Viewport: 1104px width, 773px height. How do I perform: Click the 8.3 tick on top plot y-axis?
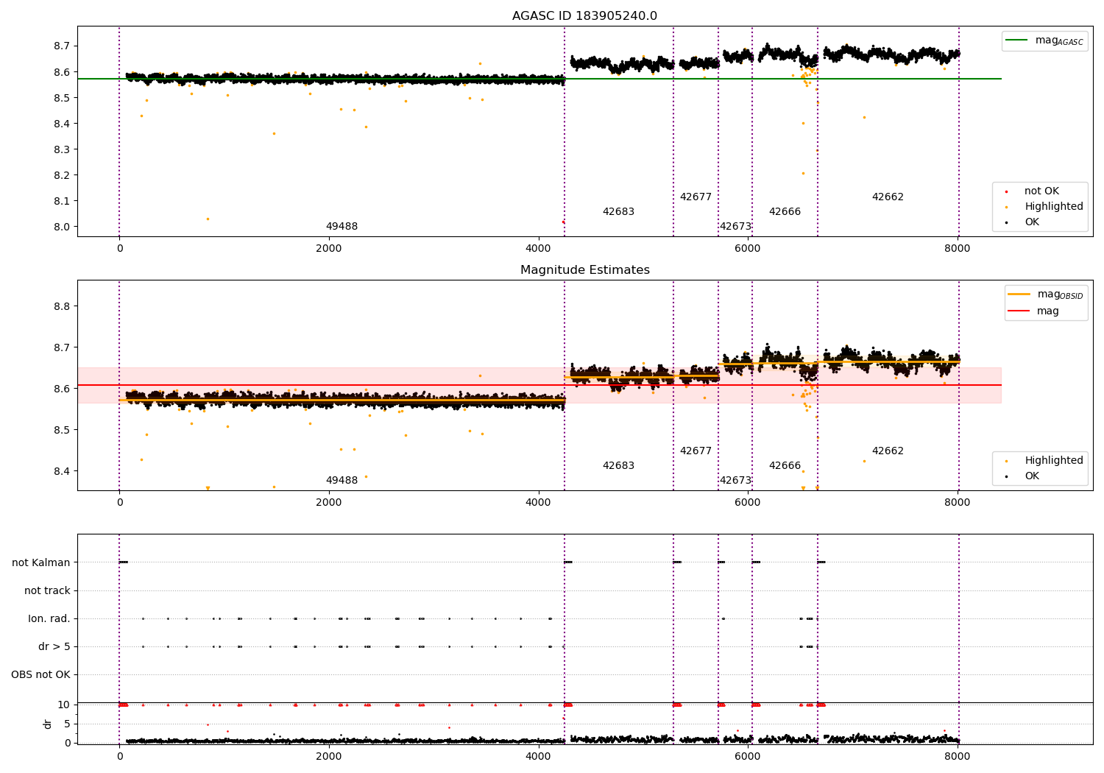coord(62,149)
